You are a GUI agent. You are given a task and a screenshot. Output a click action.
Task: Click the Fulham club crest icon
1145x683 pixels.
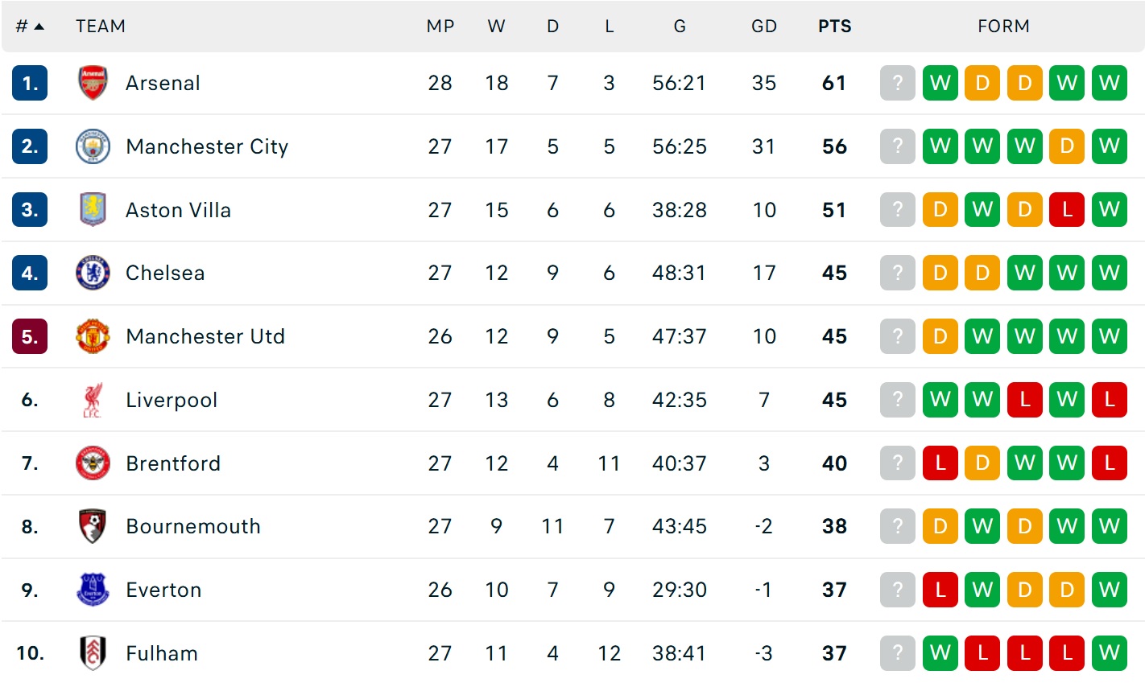coord(93,652)
